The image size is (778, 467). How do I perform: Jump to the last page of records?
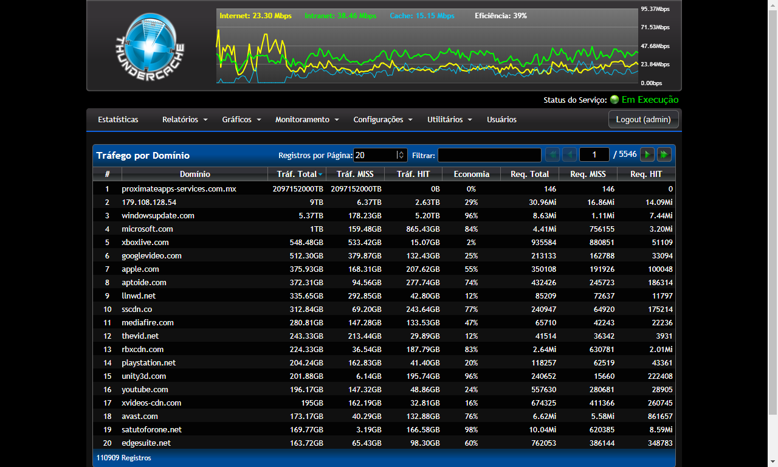pyautogui.click(x=664, y=155)
